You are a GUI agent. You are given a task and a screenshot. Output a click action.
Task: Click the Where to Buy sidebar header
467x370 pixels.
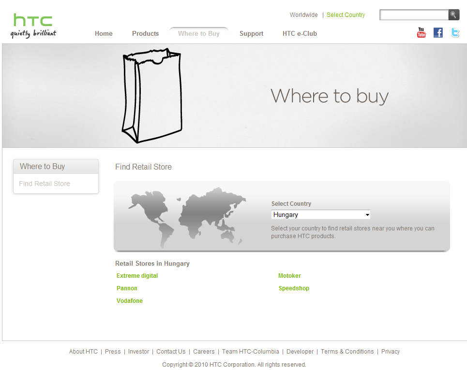point(56,167)
